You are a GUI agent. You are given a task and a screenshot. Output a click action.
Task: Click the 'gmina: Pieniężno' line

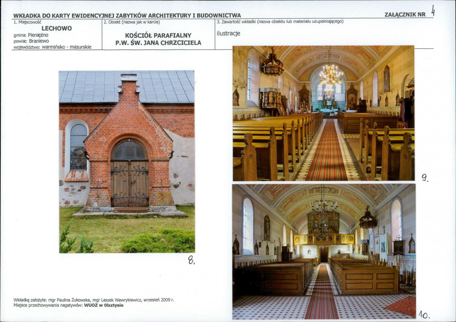31,35
